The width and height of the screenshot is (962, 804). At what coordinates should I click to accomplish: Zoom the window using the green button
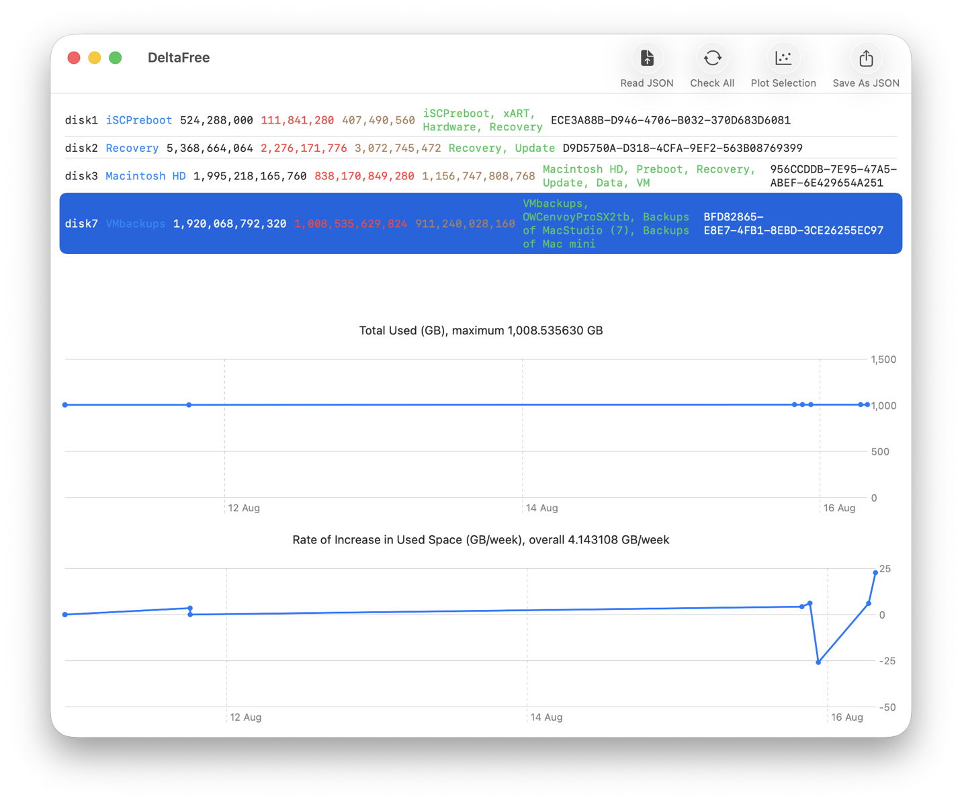click(x=116, y=58)
